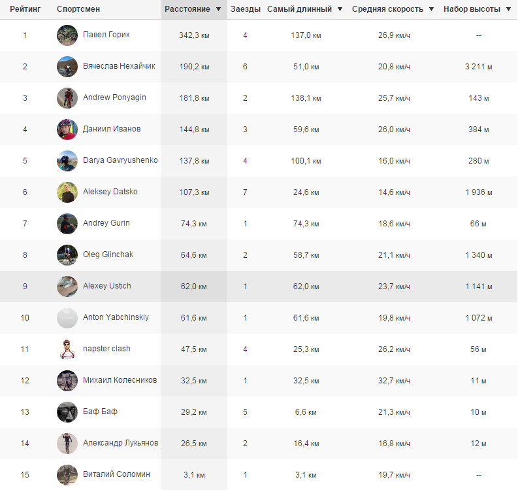
Task: Click the Заезды column header
Action: 246,10
